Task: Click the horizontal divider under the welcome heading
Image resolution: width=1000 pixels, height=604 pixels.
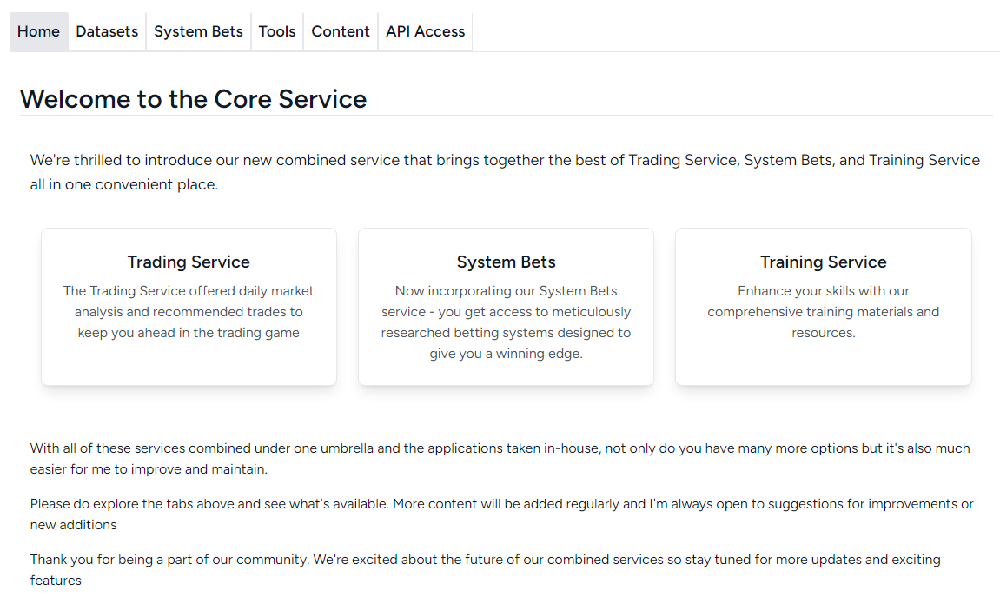Action: [x=695, y=116]
